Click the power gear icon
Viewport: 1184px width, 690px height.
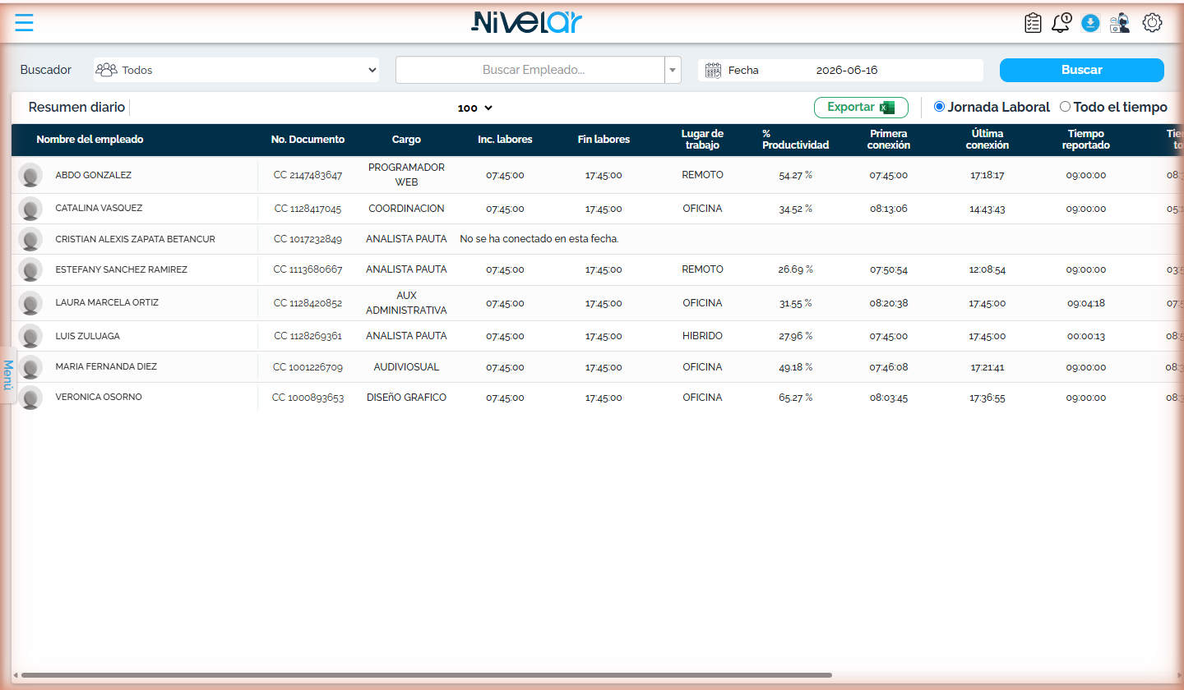(x=1153, y=23)
